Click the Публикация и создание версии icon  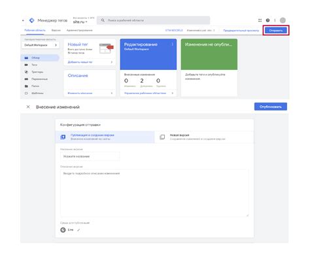[63, 137]
